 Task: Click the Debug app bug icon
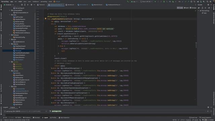point(164,1)
